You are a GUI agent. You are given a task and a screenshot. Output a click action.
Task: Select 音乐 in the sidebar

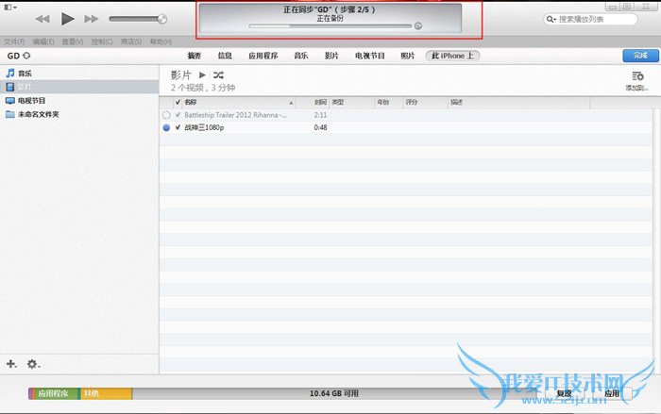pyautogui.click(x=79, y=74)
